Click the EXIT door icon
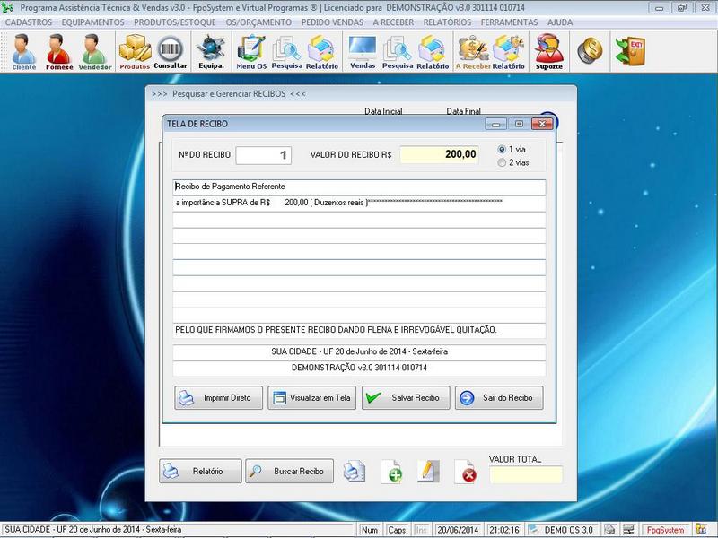 tap(630, 51)
